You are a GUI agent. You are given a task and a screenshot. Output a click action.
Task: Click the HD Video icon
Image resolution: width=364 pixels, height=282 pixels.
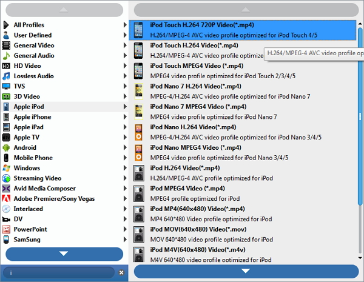pyautogui.click(x=6, y=66)
